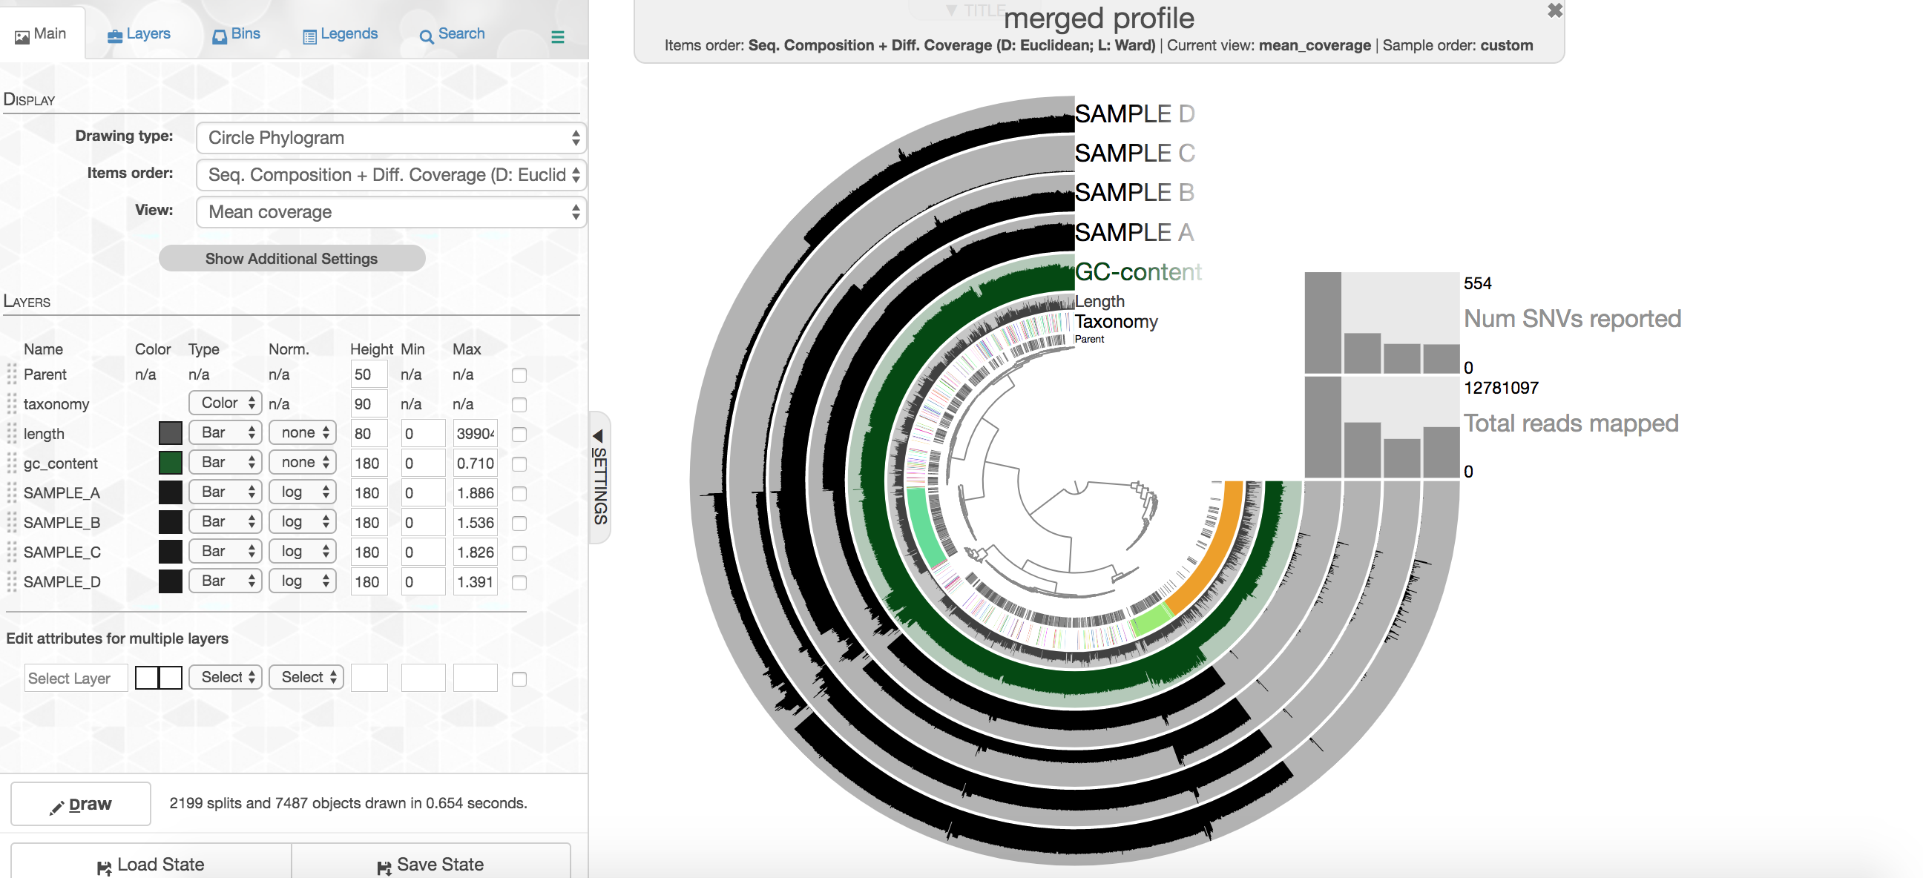The height and width of the screenshot is (878, 1923).
Task: Click drag handle icon of taxonomy row
Action: pyautogui.click(x=12, y=403)
